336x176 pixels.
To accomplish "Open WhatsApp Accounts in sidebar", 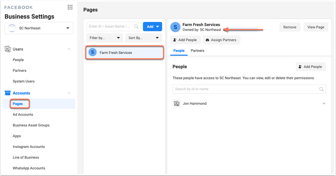I will coord(29,168).
